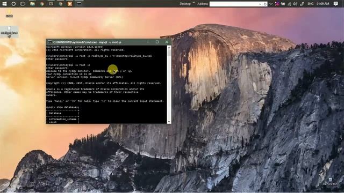Open the network status tray icon
The width and height of the screenshot is (344, 193).
289,4
